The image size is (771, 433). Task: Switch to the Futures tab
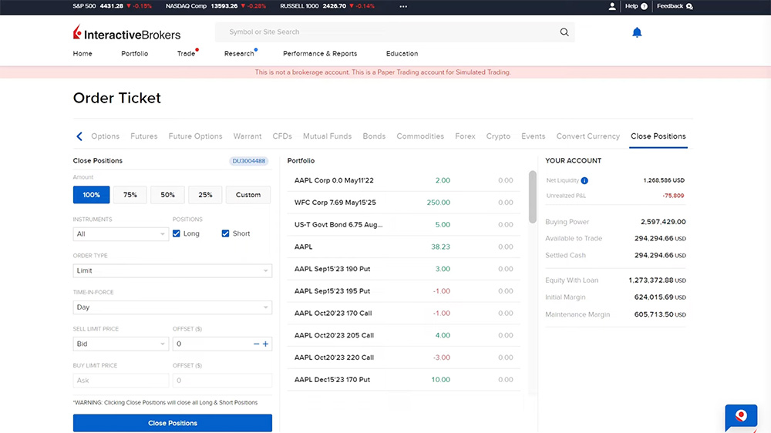point(144,136)
